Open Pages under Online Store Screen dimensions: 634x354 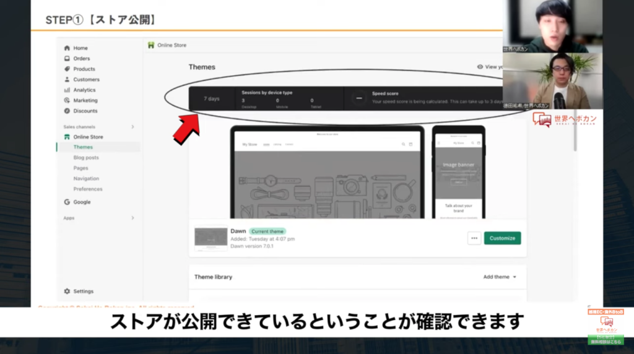click(x=81, y=168)
